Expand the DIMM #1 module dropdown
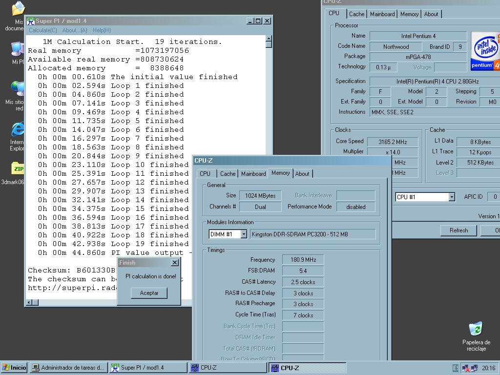Screen dimensions: 500x375 tap(244, 234)
